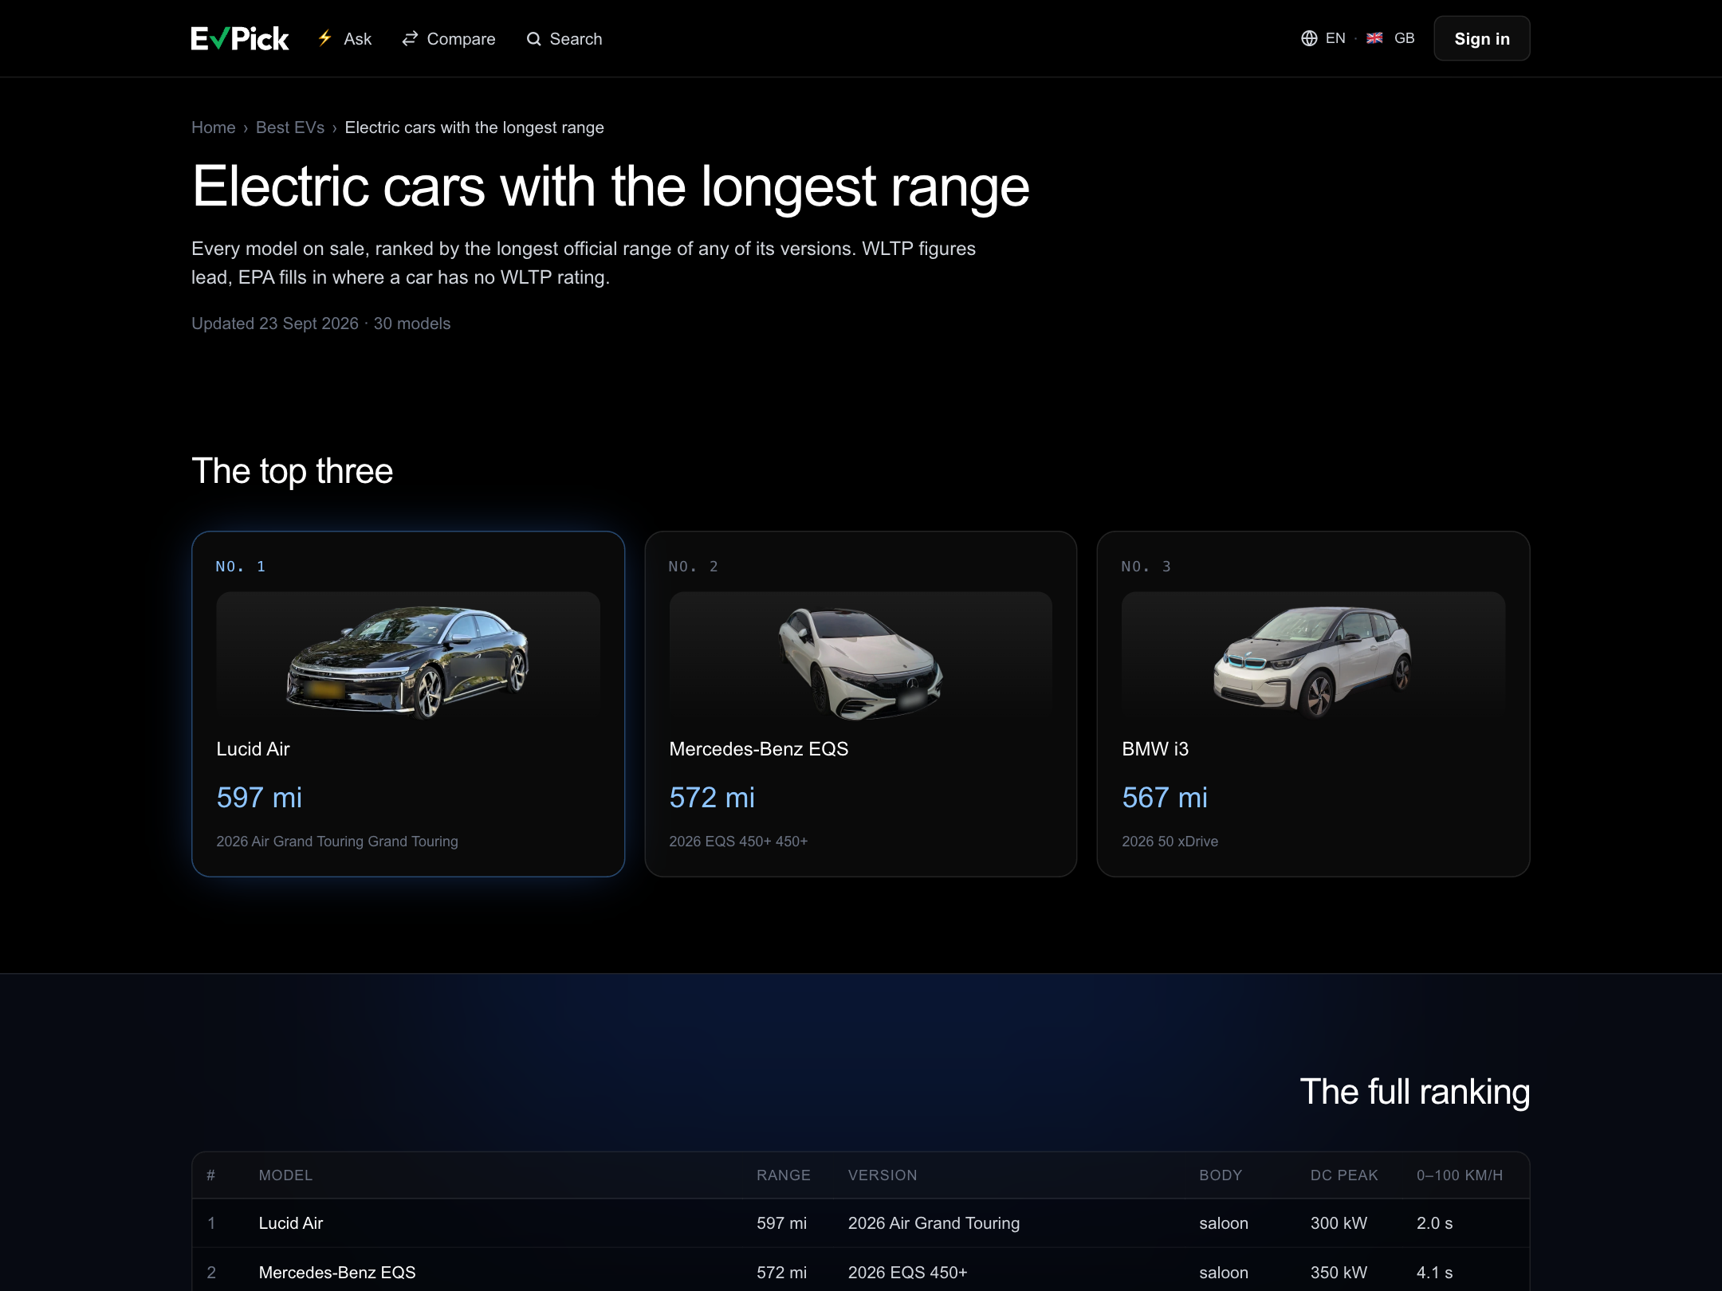Sort by the VERSION column header
The height and width of the screenshot is (1291, 1722).
pyautogui.click(x=883, y=1175)
